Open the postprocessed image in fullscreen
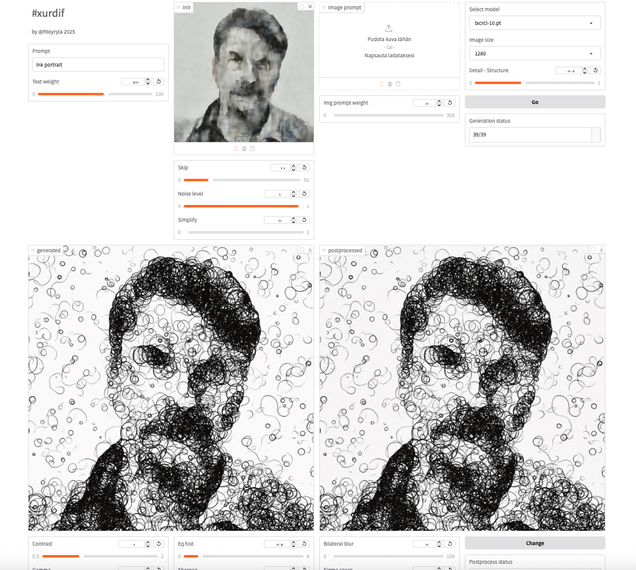 tap(593, 250)
